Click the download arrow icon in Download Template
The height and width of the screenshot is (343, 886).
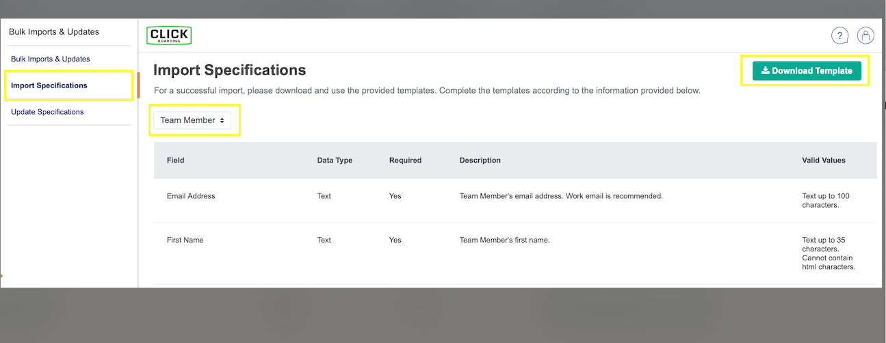pyautogui.click(x=765, y=70)
